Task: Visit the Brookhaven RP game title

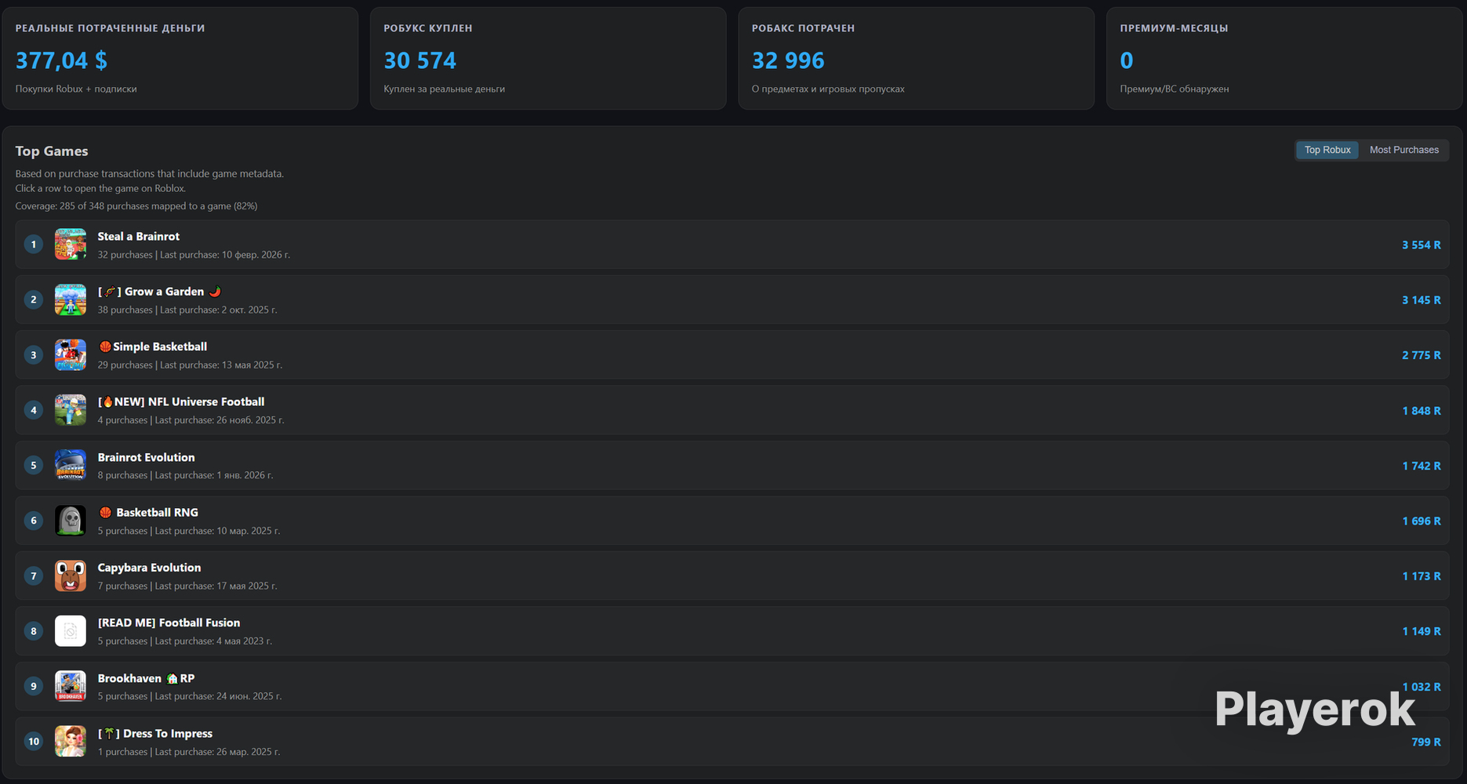Action: click(x=147, y=678)
